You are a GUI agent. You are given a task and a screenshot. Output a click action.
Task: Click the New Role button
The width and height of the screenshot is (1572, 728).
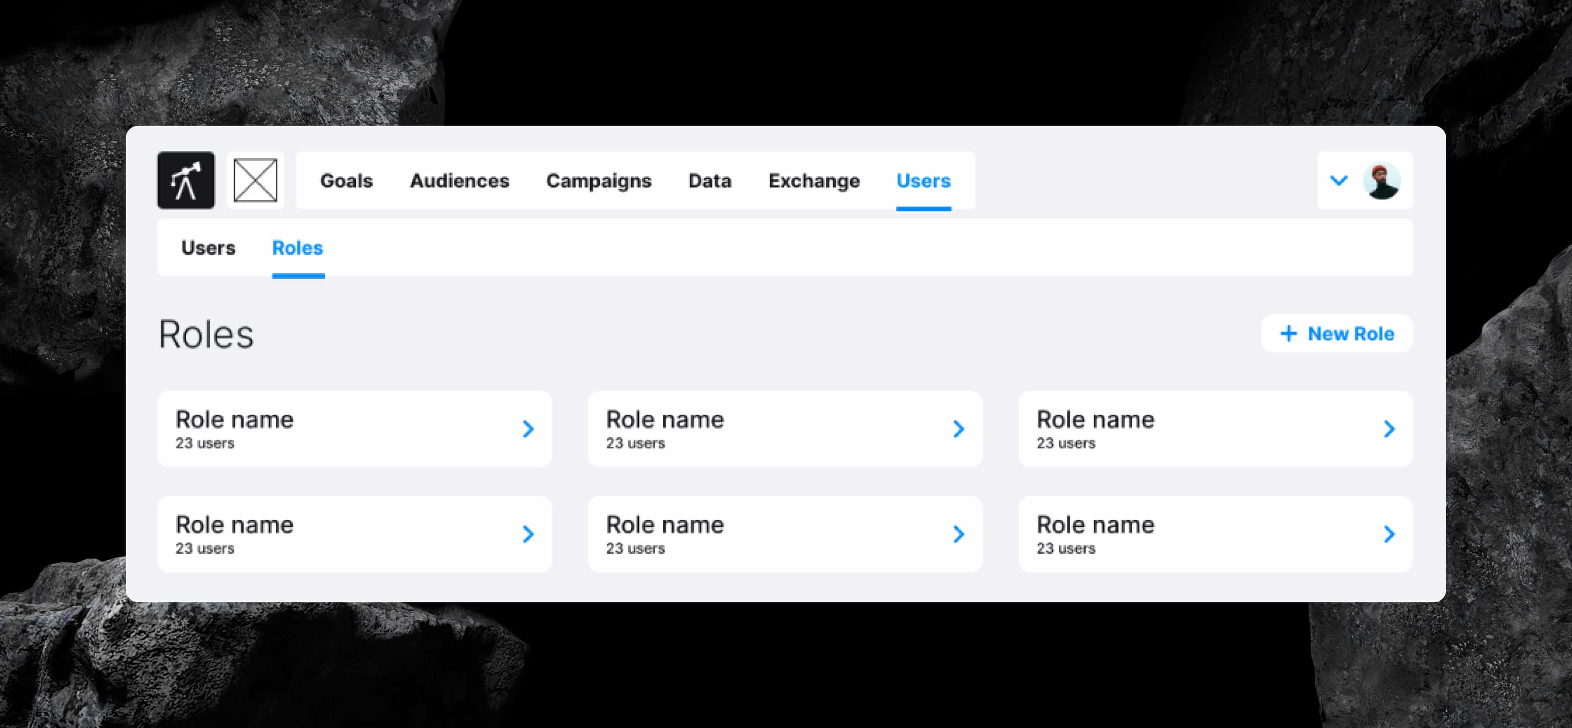pyautogui.click(x=1336, y=333)
